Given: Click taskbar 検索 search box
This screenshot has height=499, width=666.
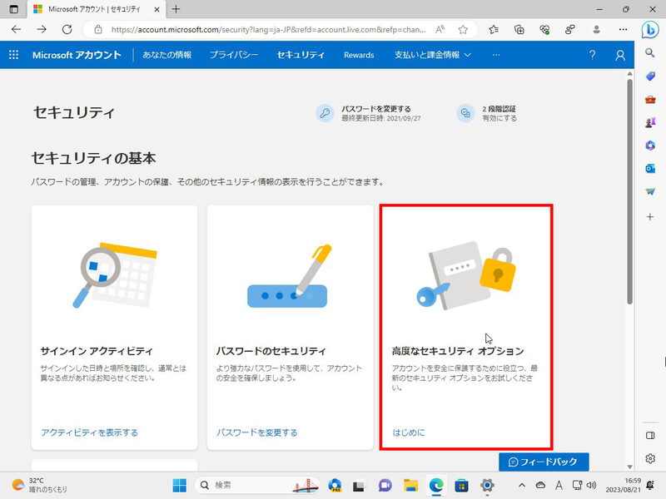Looking at the screenshot, I should click(x=257, y=485).
